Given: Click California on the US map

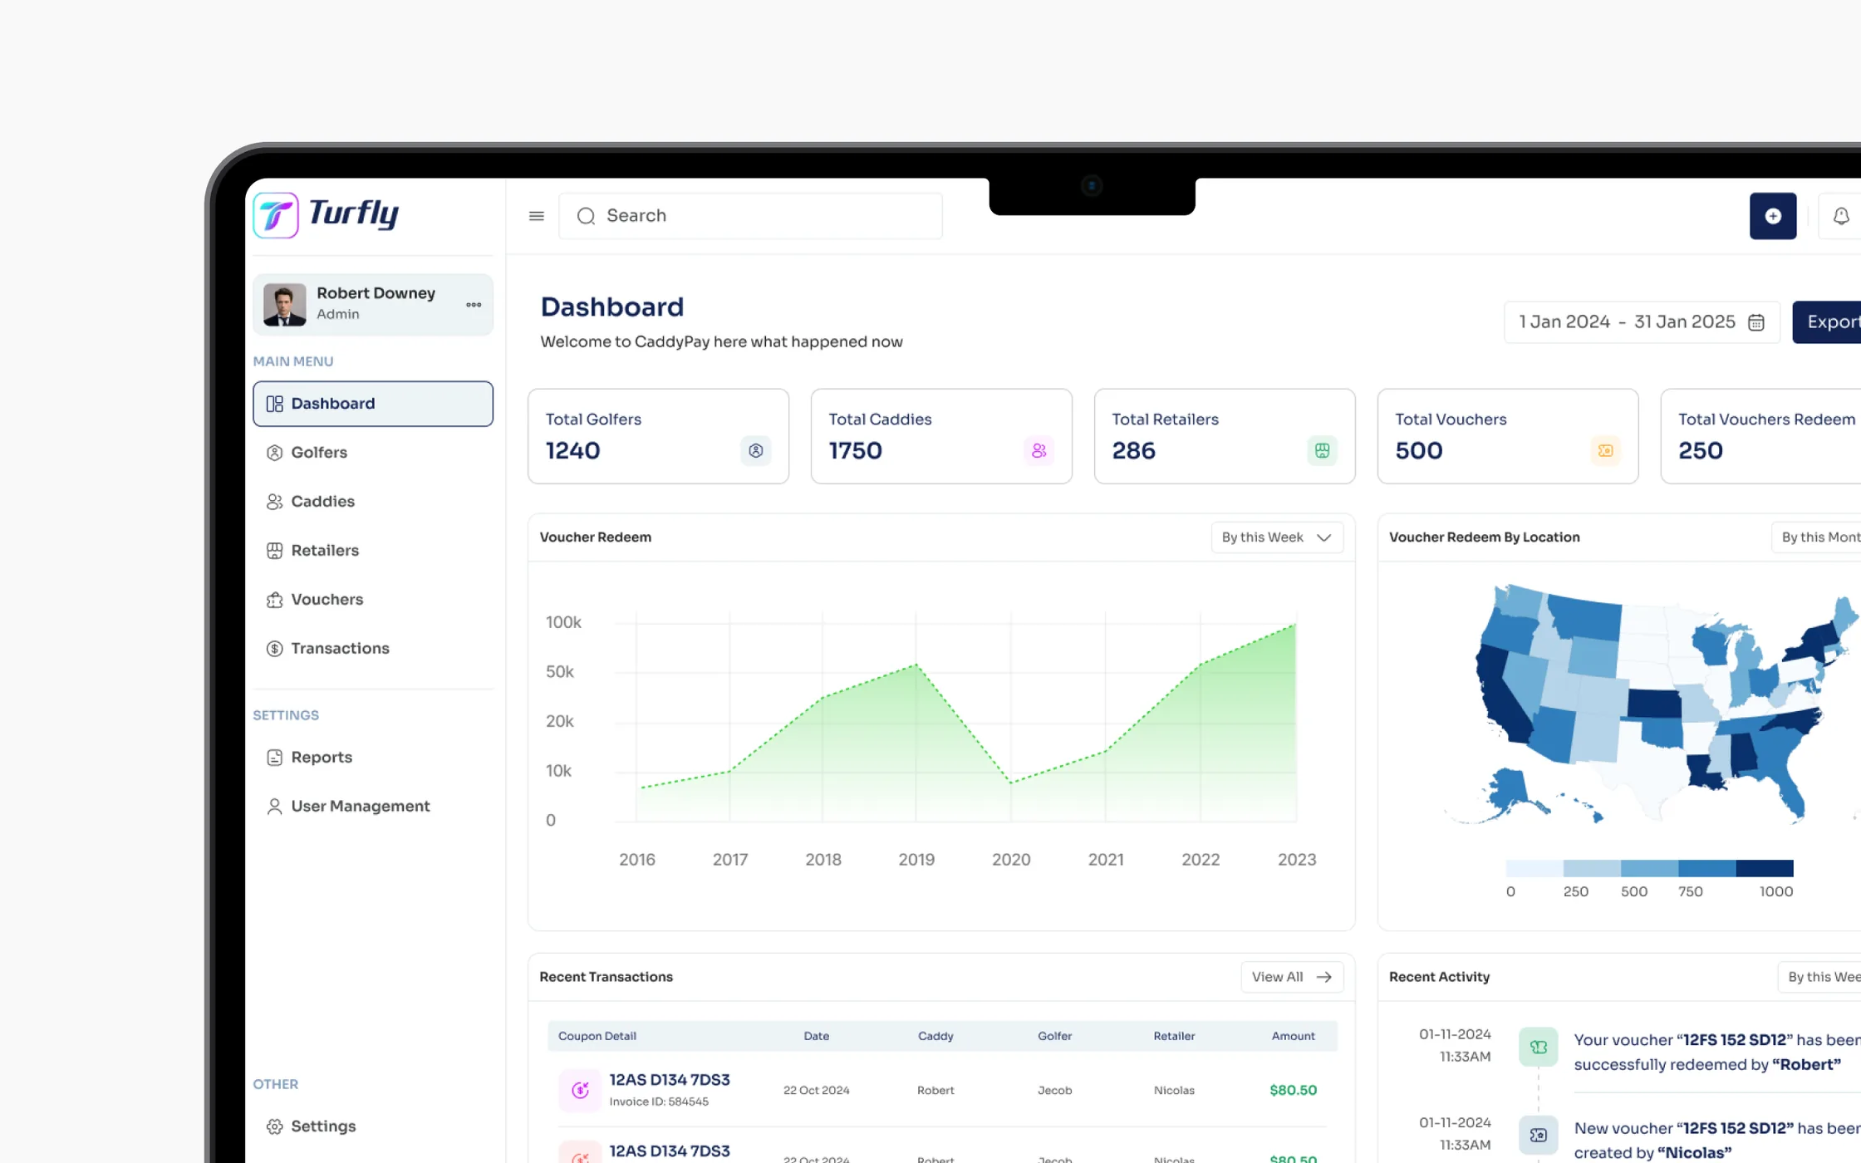Looking at the screenshot, I should pos(1500,698).
